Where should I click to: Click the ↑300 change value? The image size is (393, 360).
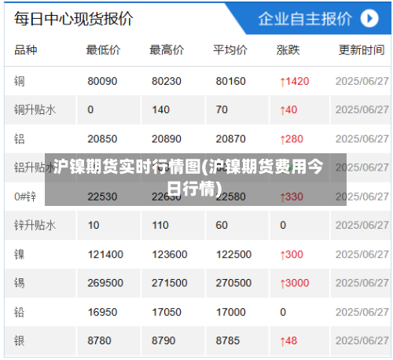pos(292,255)
